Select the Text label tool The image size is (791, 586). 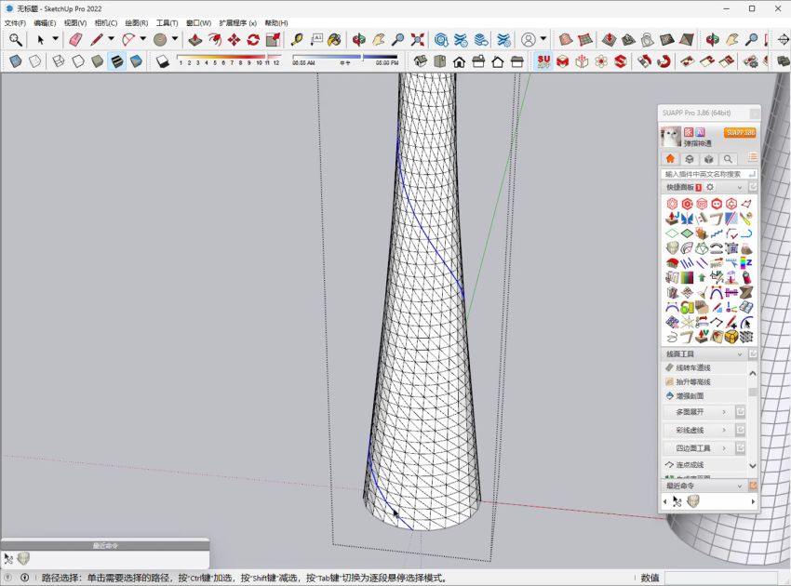(x=316, y=39)
